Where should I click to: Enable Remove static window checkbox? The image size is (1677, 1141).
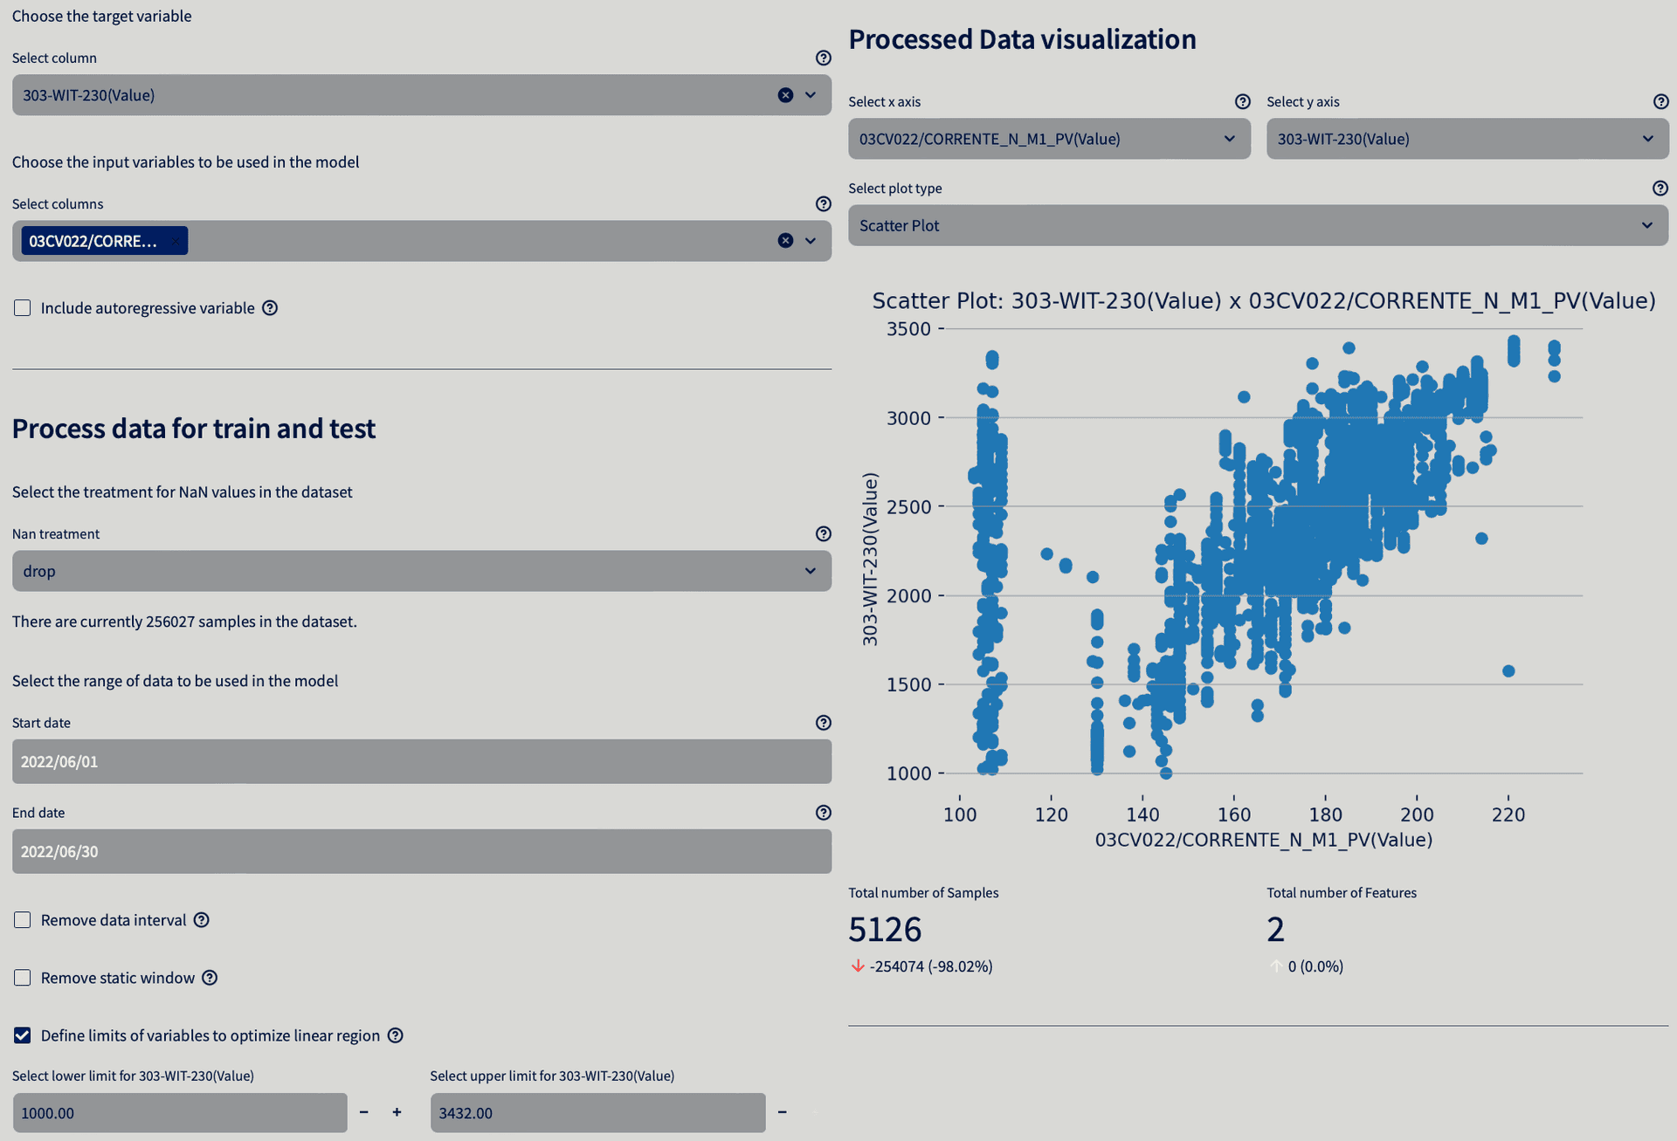(x=23, y=978)
